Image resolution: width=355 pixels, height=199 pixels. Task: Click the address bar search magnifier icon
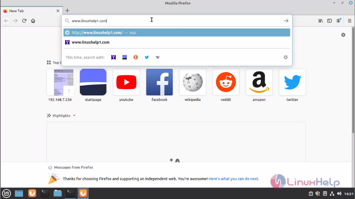click(x=67, y=21)
